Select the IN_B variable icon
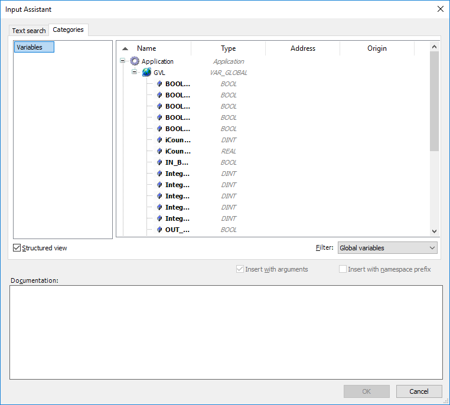The height and width of the screenshot is (405, 450). coord(159,162)
